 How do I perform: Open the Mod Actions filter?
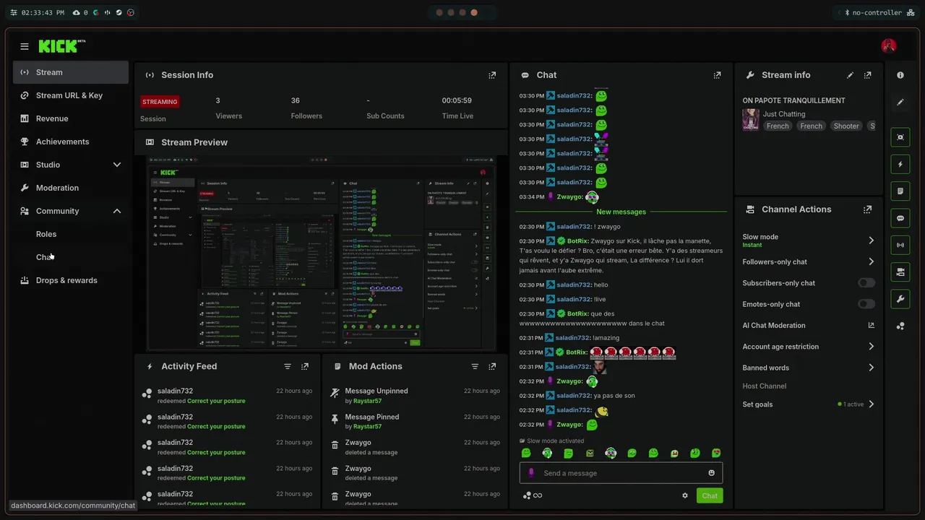[x=475, y=366]
